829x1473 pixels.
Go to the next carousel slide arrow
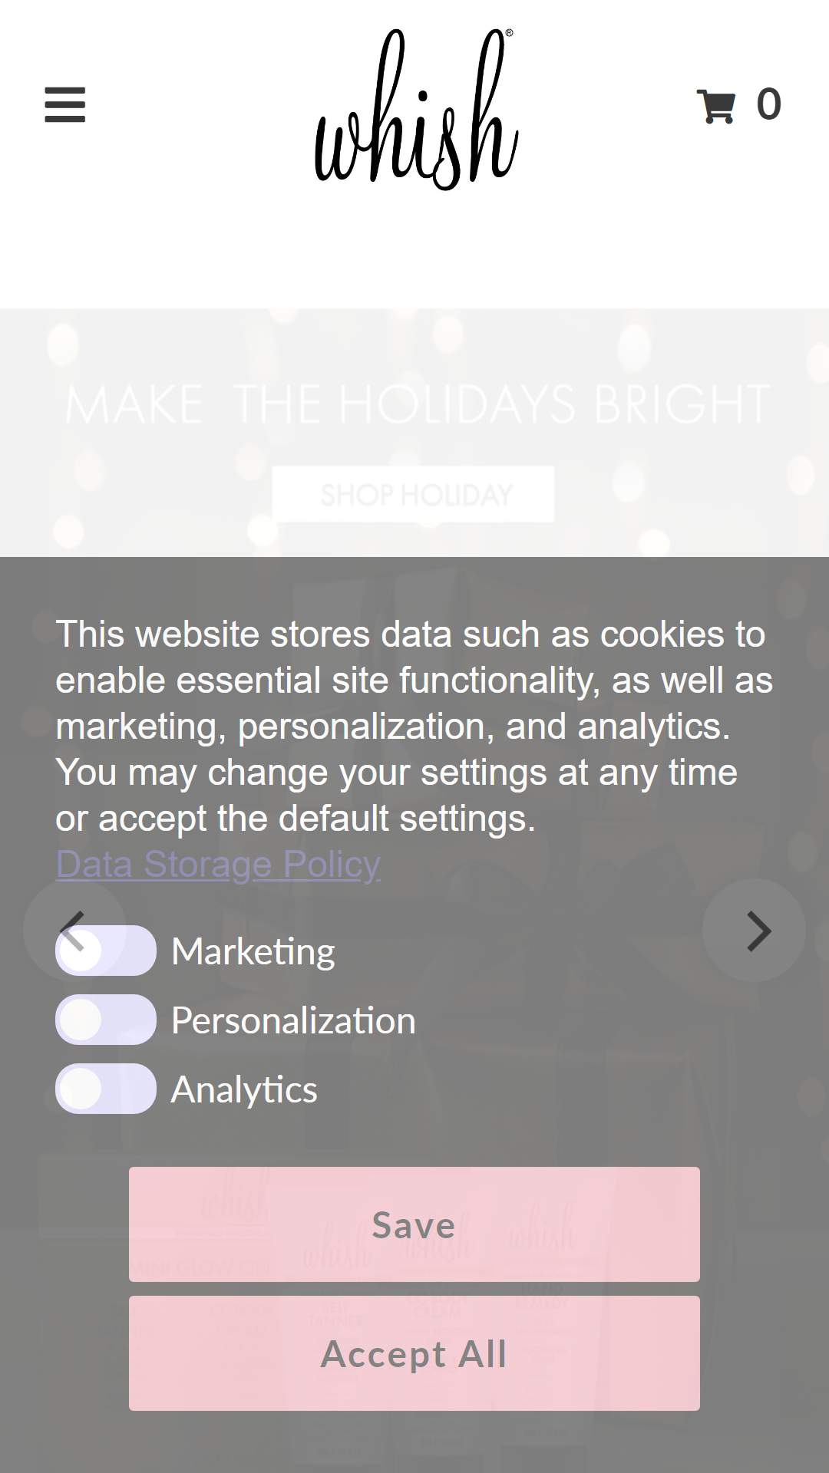(755, 931)
